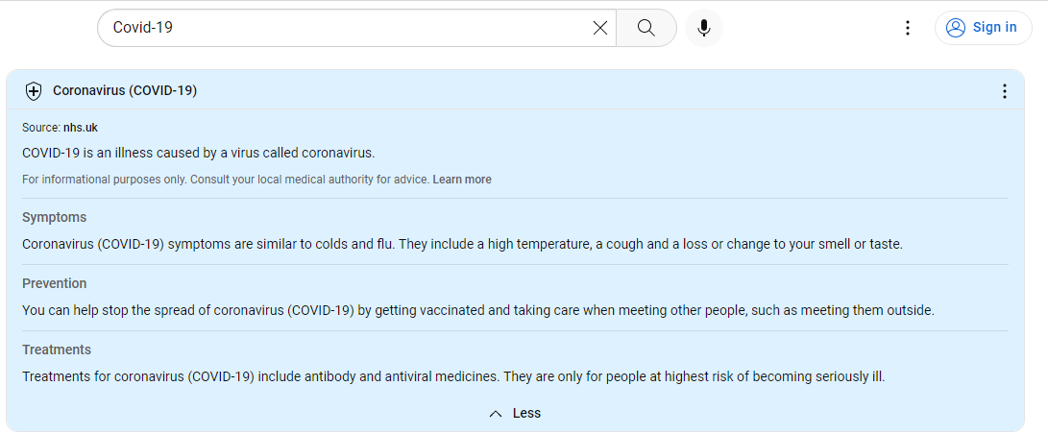Click the Symptoms section heading
Screen dimensions: 1048x434
point(54,217)
